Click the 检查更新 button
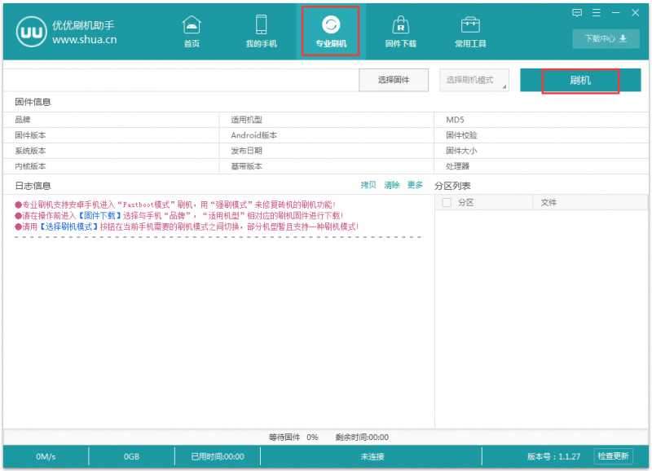 coord(613,456)
